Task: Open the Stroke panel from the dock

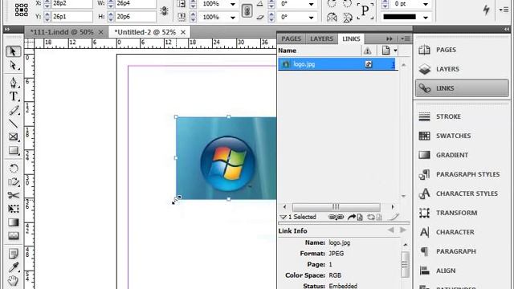Action: coord(462,116)
